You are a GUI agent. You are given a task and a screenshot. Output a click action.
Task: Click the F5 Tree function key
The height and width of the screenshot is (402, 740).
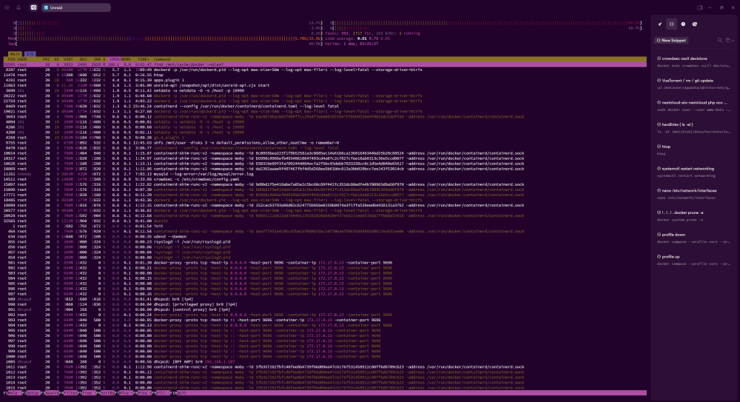click(x=85, y=393)
